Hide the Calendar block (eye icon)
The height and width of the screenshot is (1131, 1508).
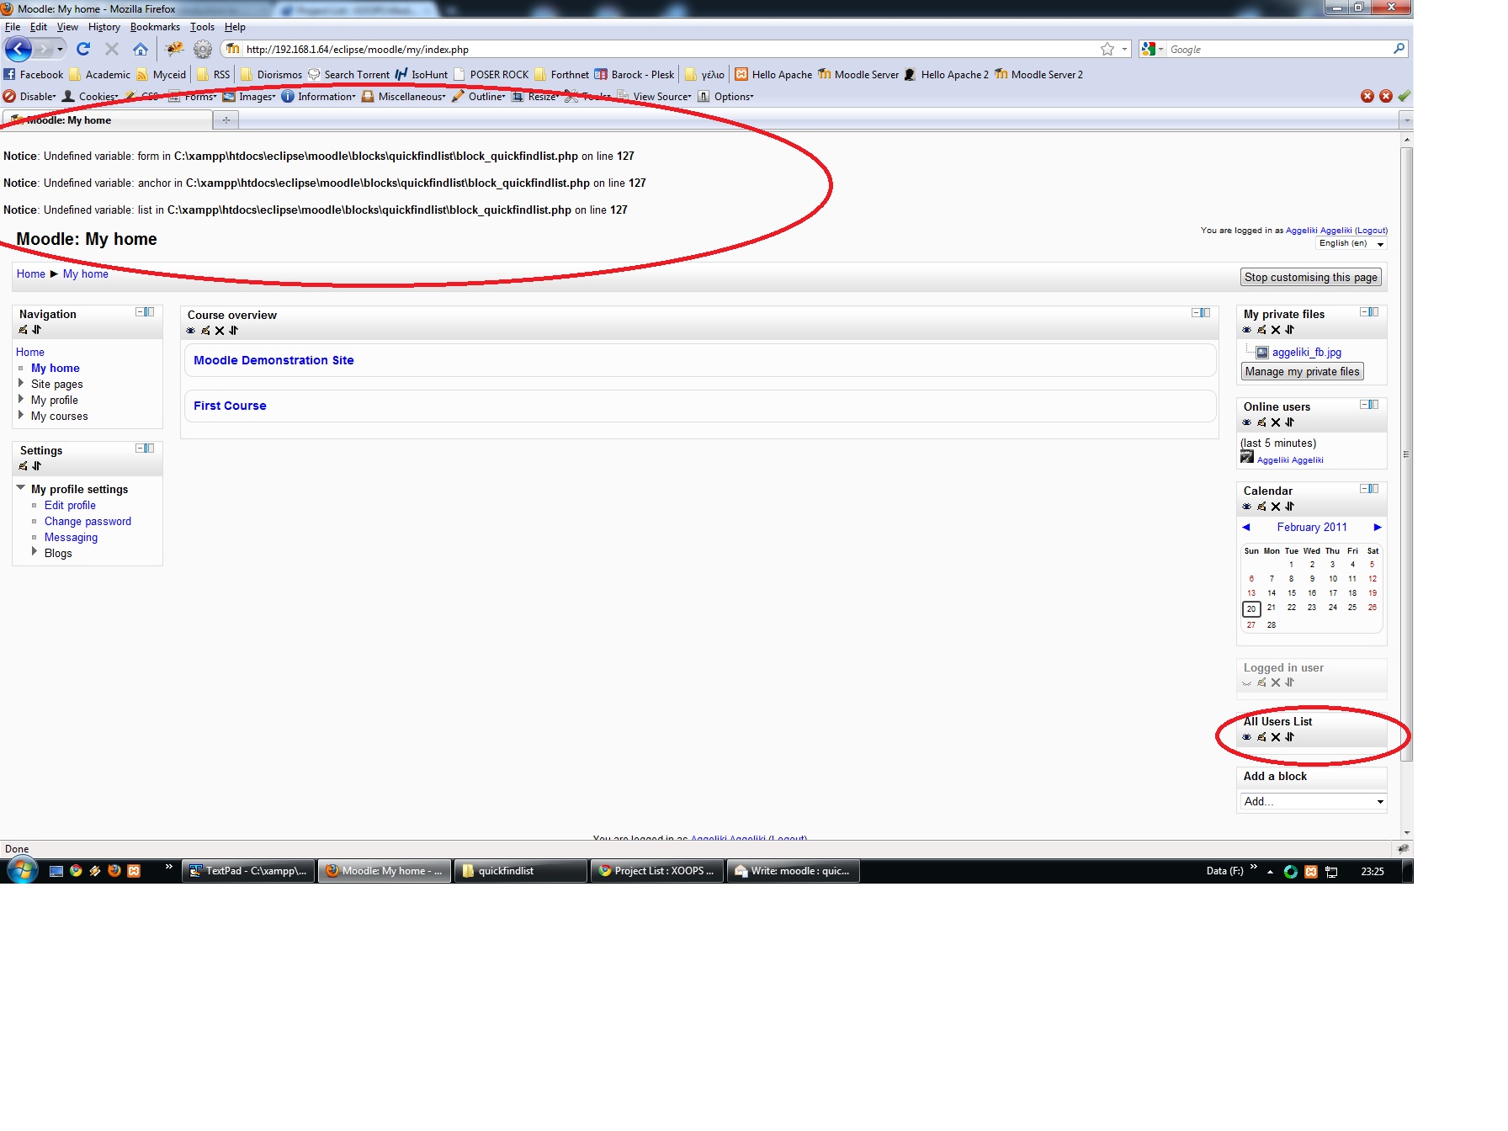tap(1247, 507)
